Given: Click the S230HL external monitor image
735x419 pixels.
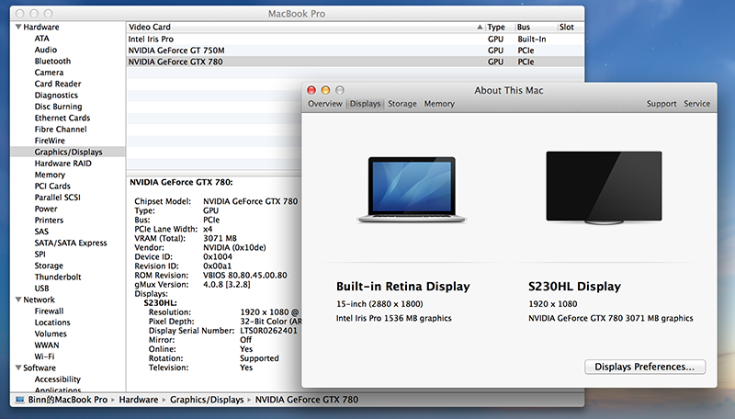Looking at the screenshot, I should coord(604,187).
